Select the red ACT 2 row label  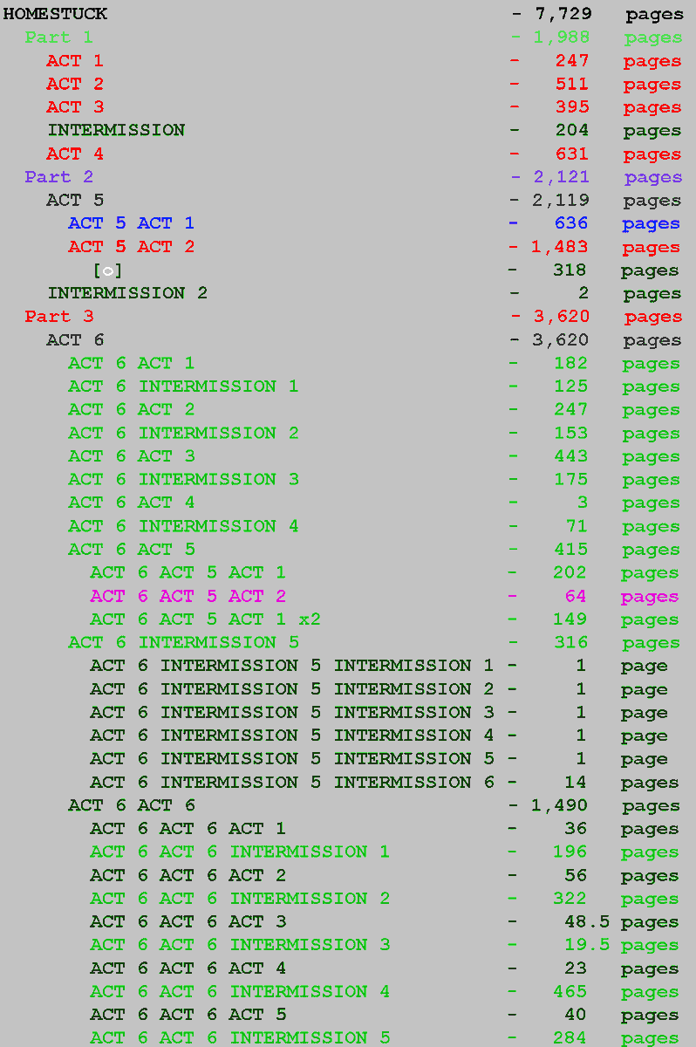click(x=74, y=84)
